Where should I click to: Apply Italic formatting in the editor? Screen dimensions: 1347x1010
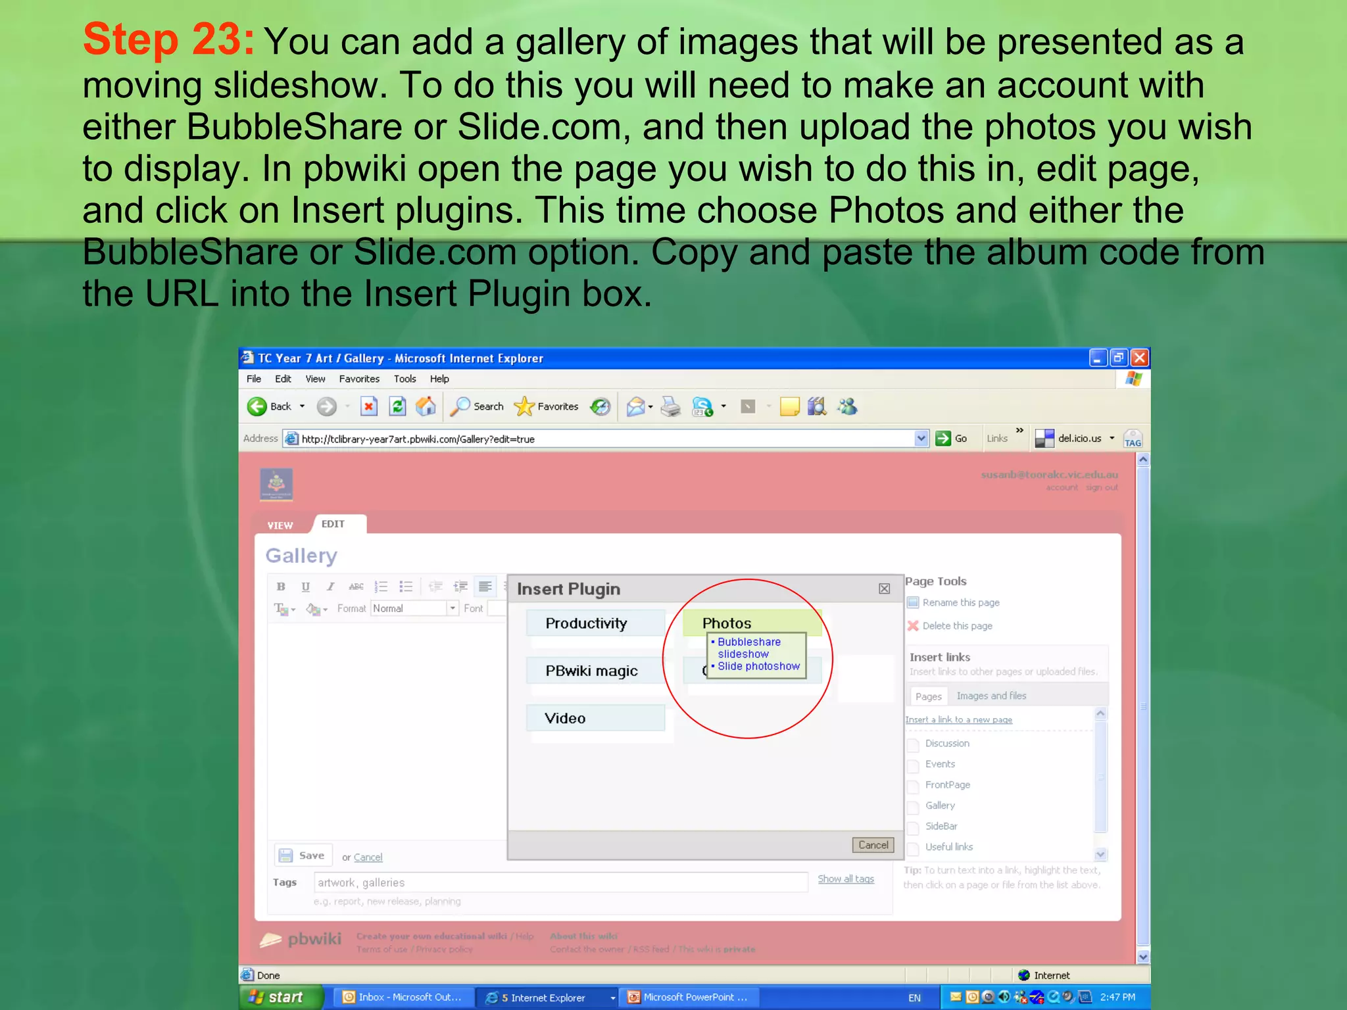(330, 587)
